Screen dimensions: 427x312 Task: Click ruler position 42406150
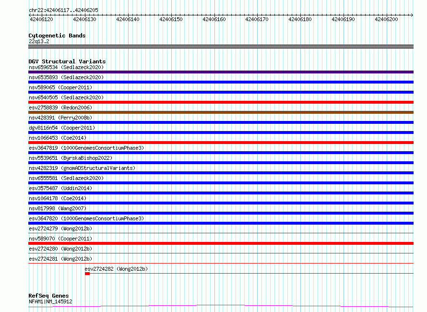point(171,19)
